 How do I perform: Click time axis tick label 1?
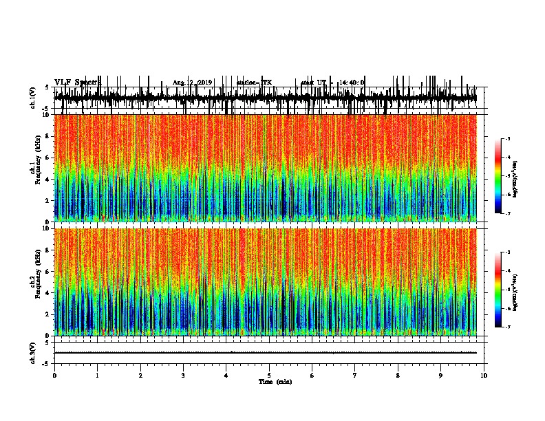click(97, 376)
